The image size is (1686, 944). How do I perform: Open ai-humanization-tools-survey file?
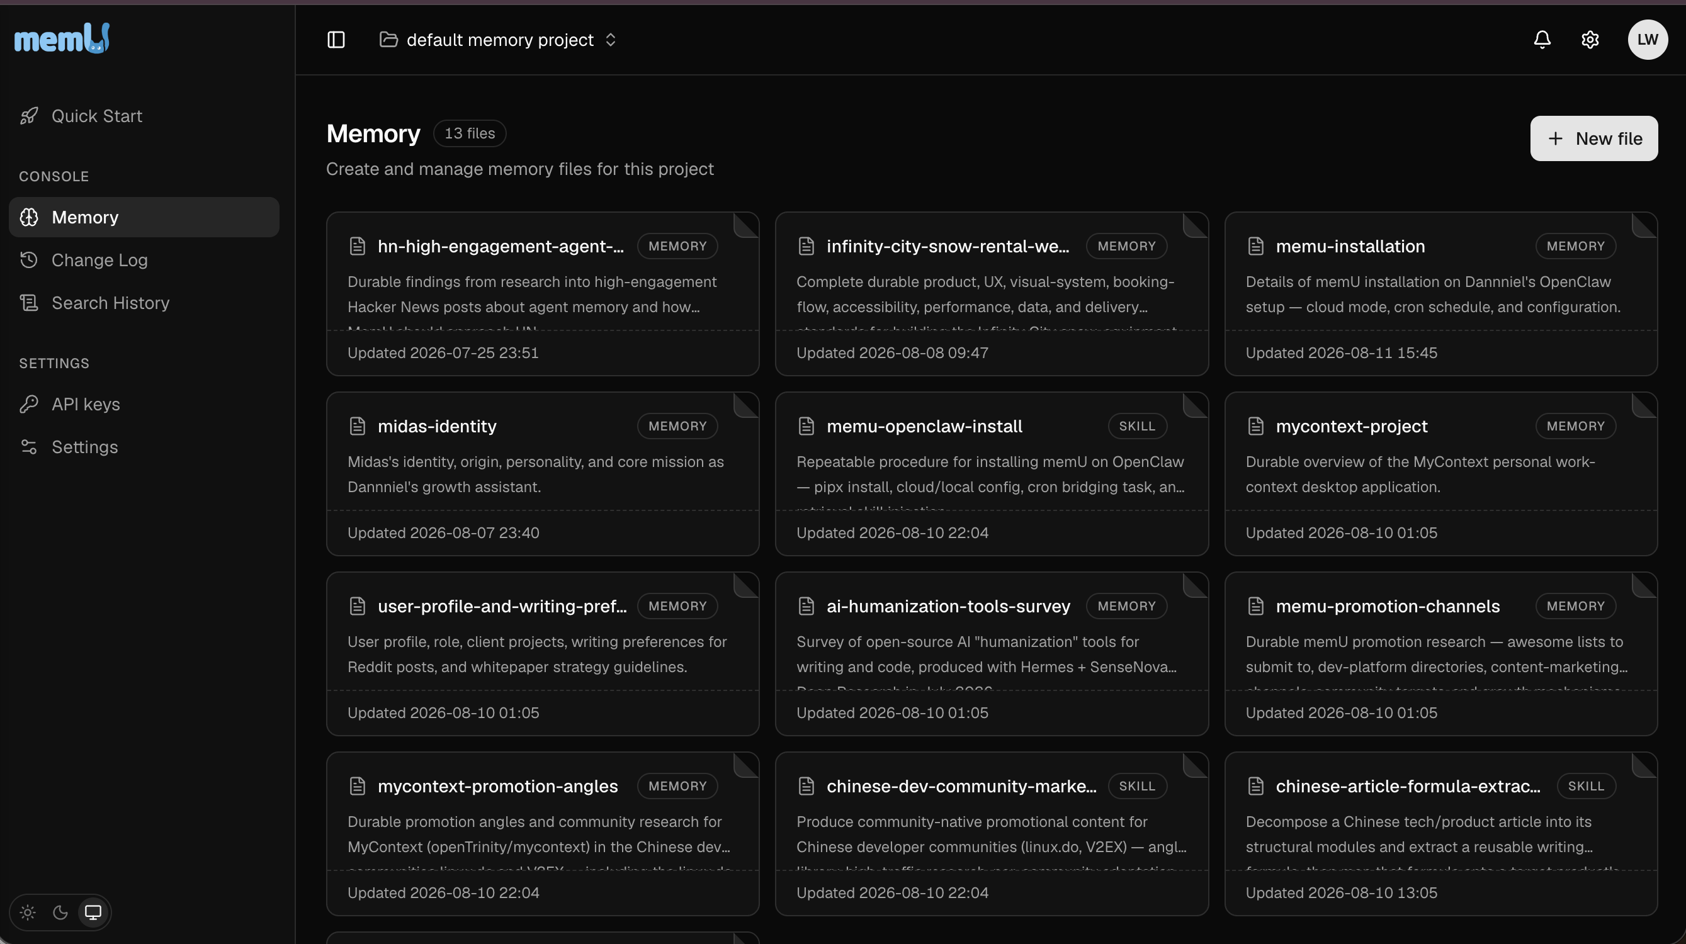click(992, 653)
